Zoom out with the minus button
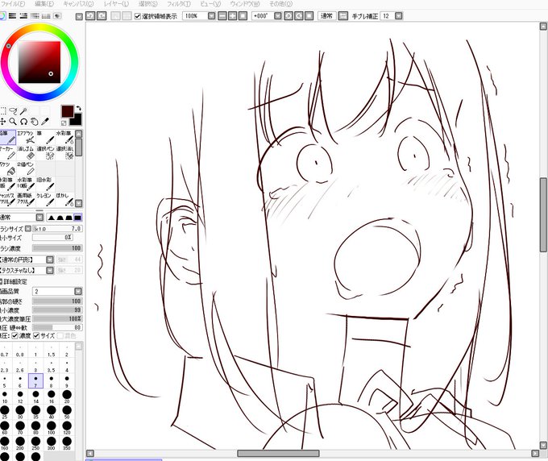548x461 pixels. 222,16
